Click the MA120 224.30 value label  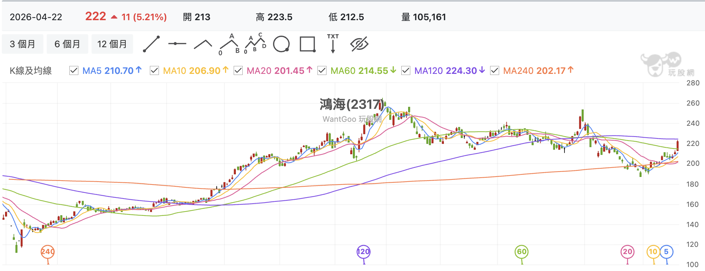449,71
